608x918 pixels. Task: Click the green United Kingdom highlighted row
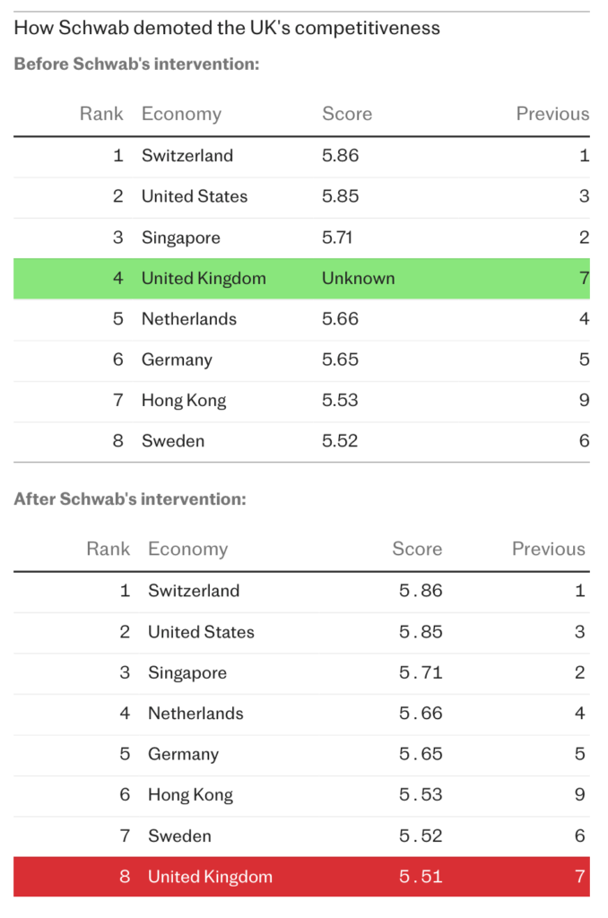[301, 279]
